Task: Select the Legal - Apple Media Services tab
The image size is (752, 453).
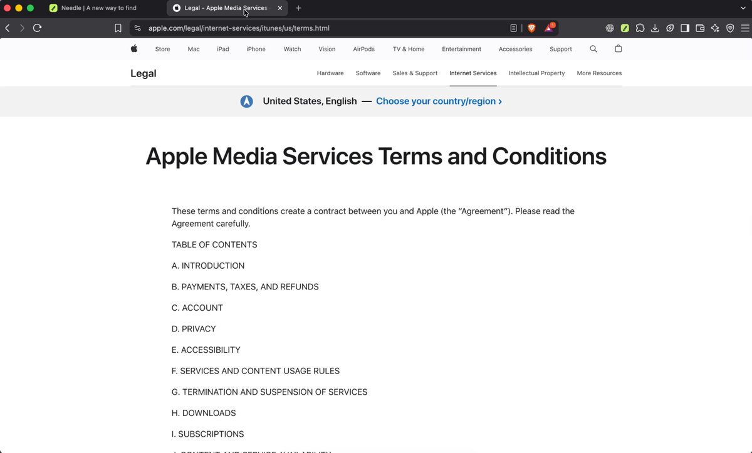Action: 227,8
